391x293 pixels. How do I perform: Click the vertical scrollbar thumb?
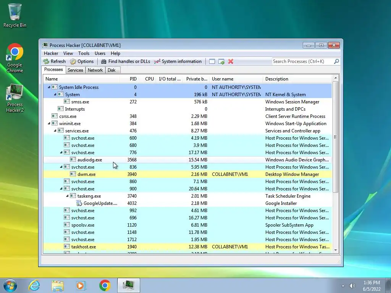(x=335, y=137)
